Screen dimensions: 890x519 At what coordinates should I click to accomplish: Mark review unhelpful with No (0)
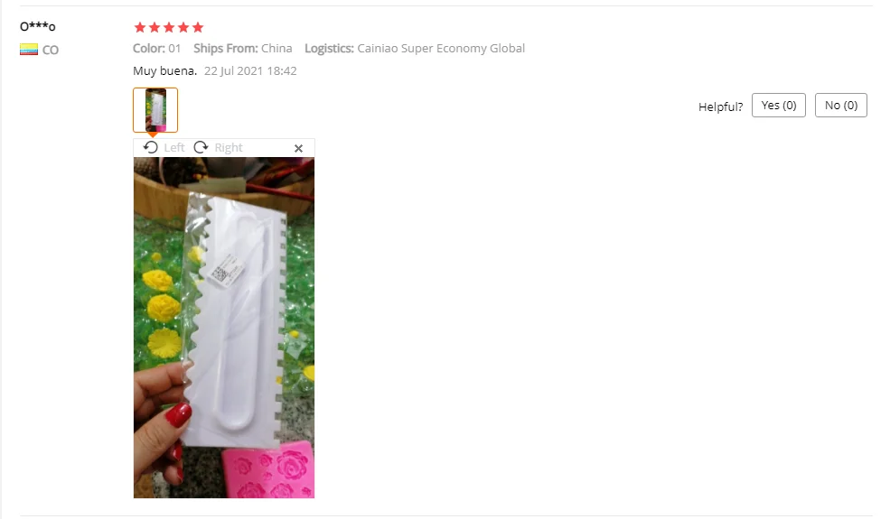[840, 106]
